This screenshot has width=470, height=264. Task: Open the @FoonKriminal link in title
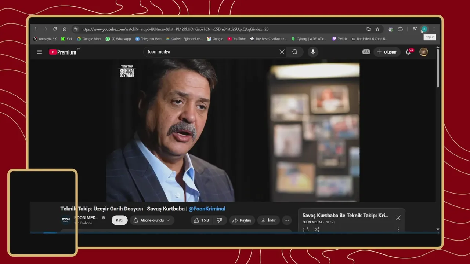coord(207,209)
